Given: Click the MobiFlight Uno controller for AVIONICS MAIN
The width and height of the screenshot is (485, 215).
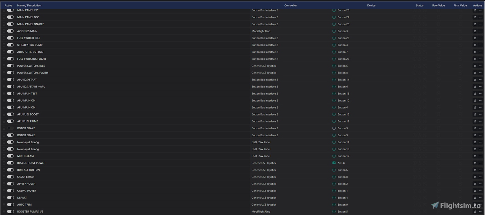Looking at the screenshot, I should (x=261, y=31).
